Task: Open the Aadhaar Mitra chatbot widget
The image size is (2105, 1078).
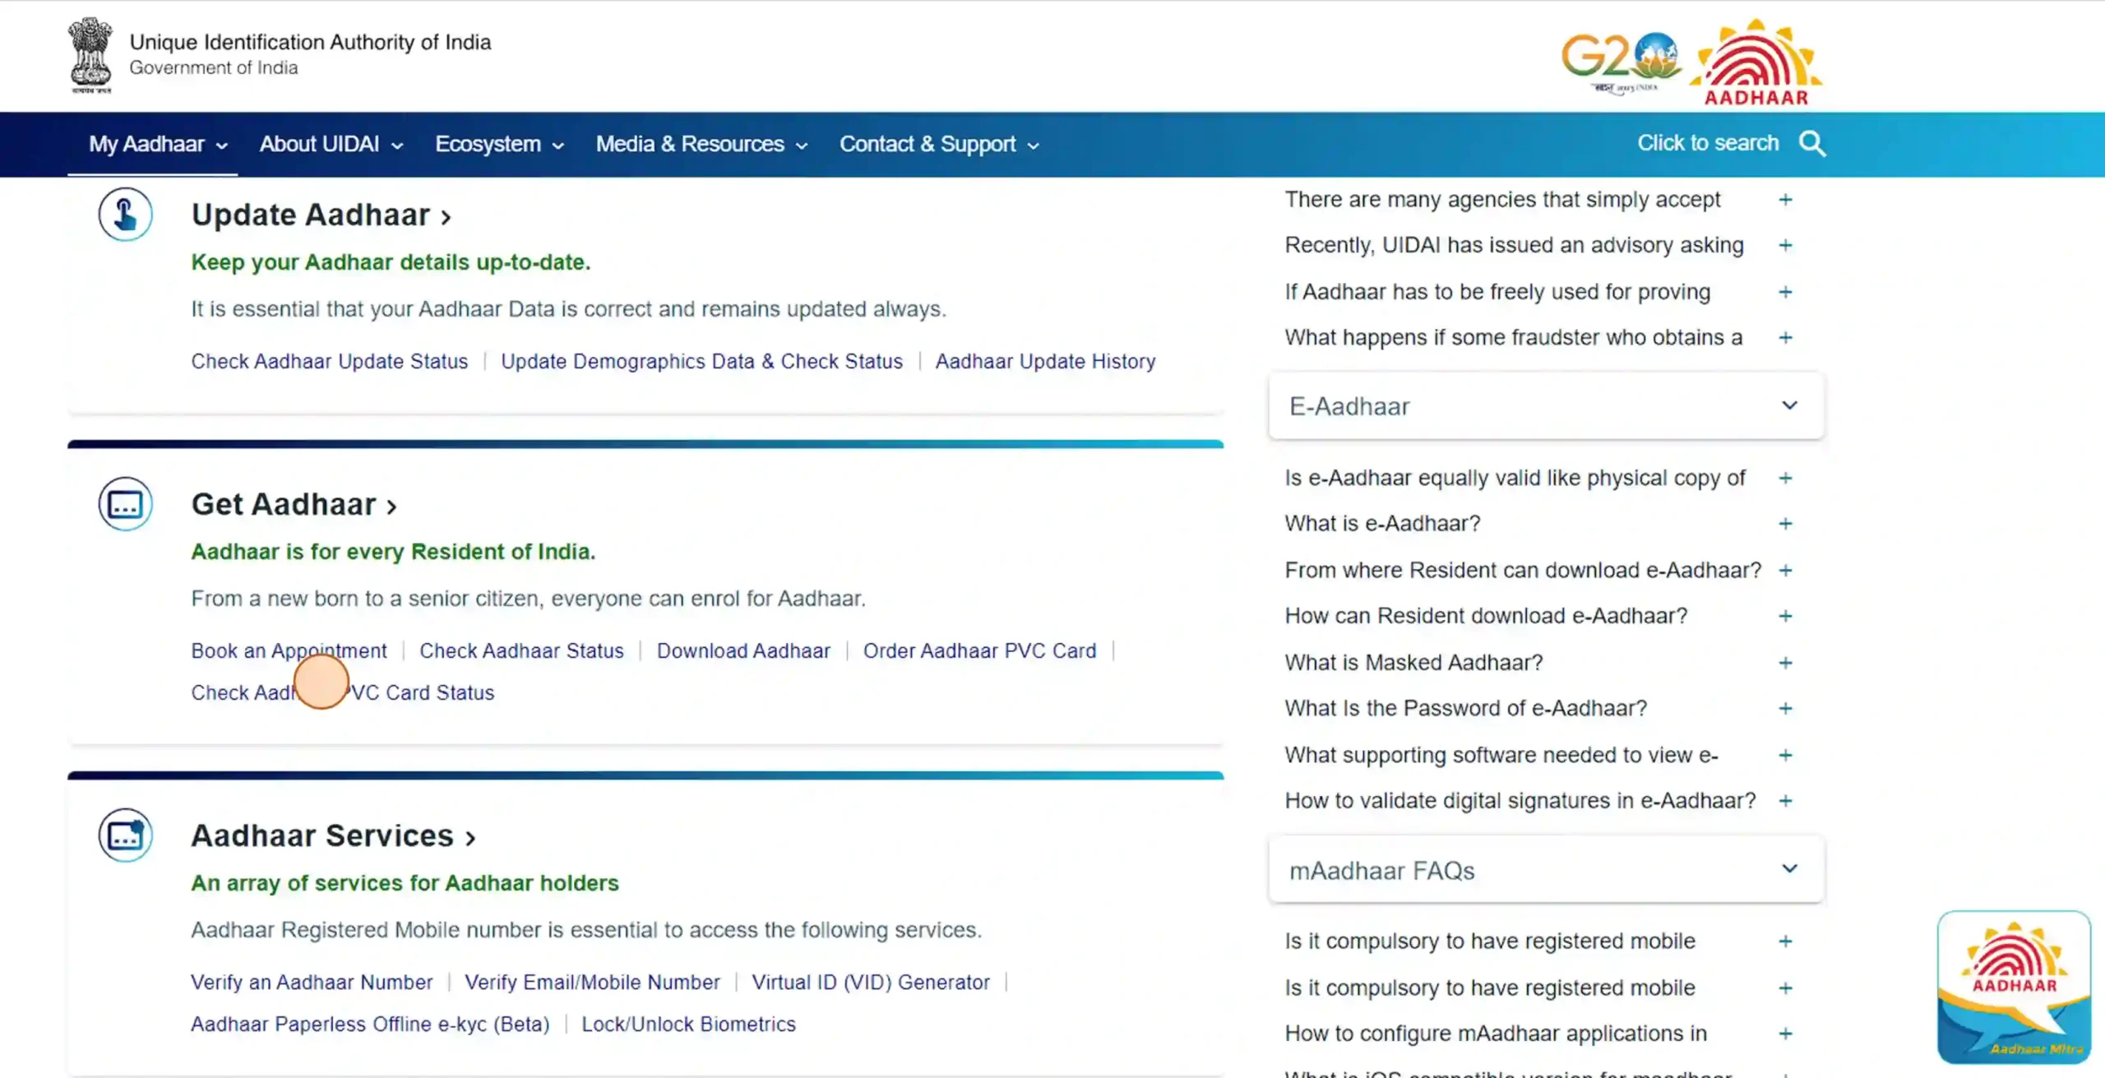Action: tap(2014, 987)
